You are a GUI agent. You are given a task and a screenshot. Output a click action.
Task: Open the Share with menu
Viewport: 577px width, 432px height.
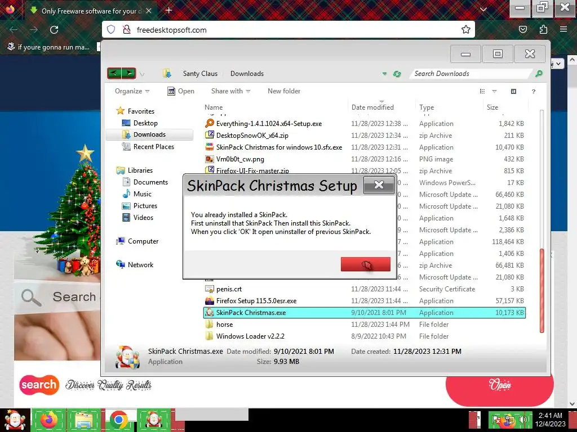pyautogui.click(x=230, y=91)
